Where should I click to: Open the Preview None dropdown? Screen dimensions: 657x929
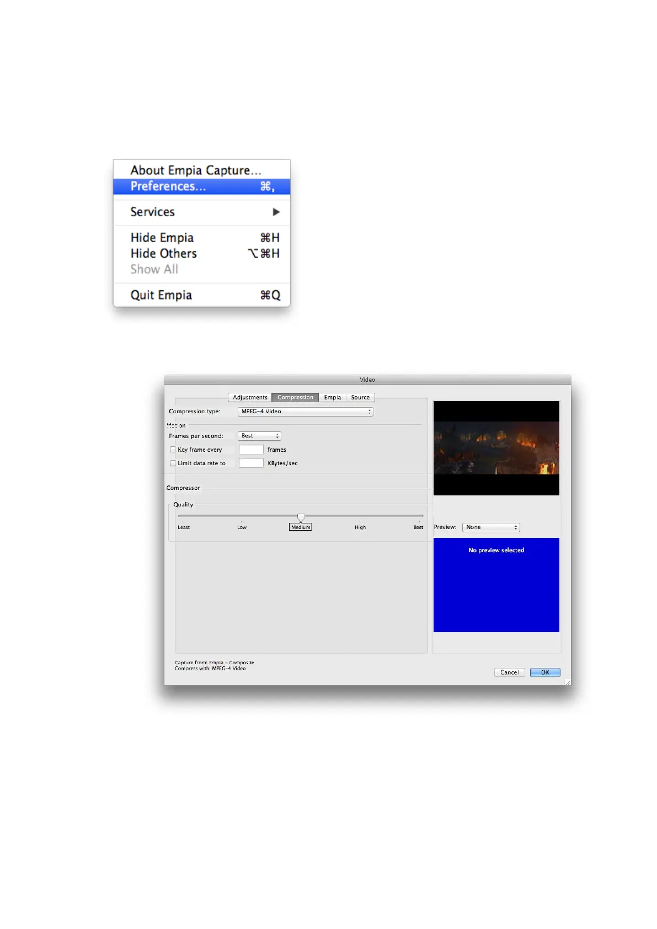(491, 527)
